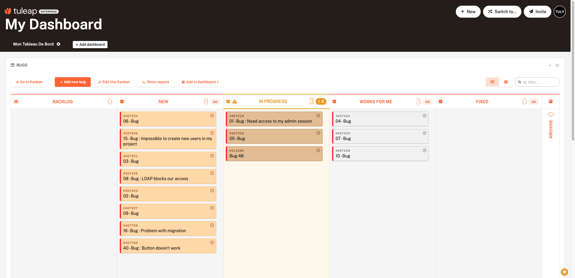Screen dimensions: 575x278
Task: Click the BUGS widget title icon
Action: tap(13, 65)
